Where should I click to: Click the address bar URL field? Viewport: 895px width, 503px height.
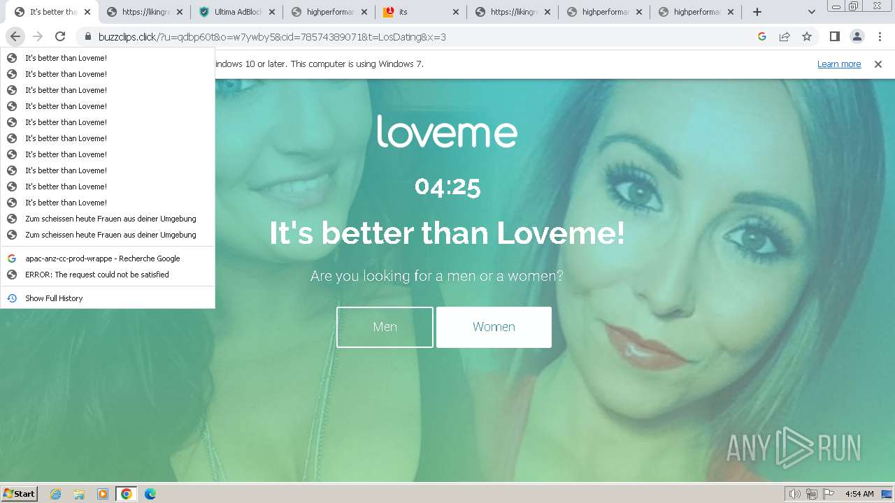[420, 37]
